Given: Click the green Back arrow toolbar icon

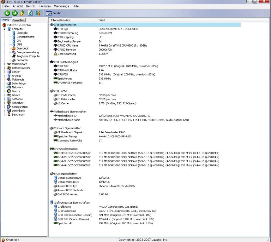Looking at the screenshot, I should 7,13.
